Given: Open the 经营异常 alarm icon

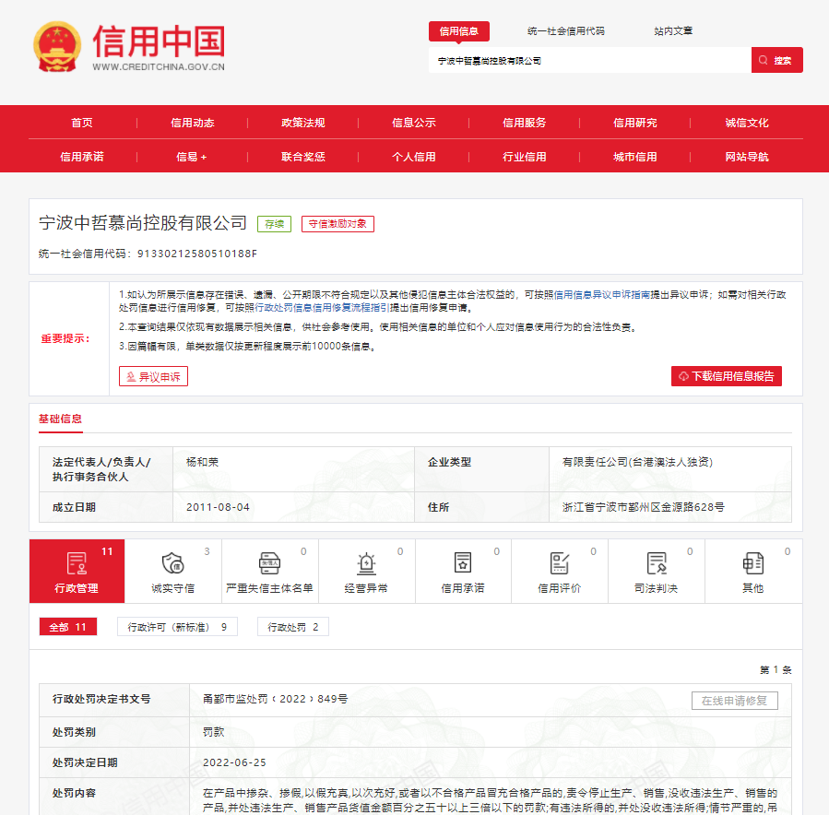Looking at the screenshot, I should (x=366, y=563).
